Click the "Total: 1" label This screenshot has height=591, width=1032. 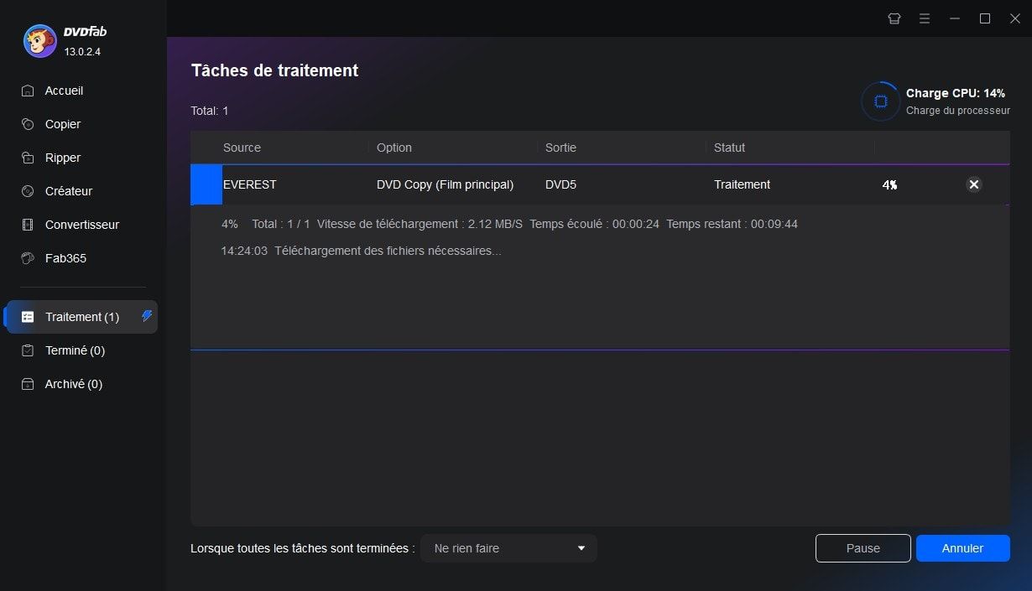click(210, 111)
